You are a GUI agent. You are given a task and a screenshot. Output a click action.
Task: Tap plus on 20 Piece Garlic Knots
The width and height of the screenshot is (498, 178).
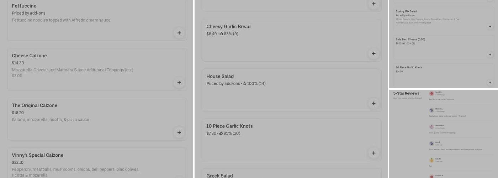pos(490,83)
